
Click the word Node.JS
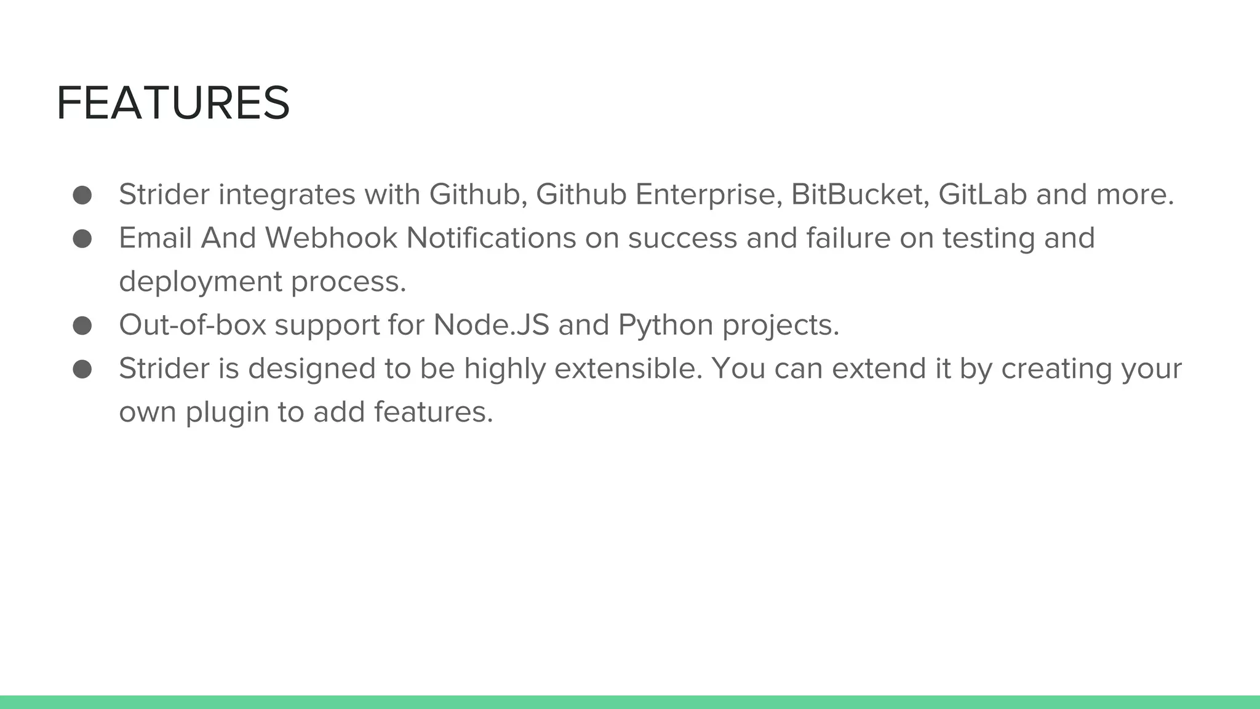point(491,325)
